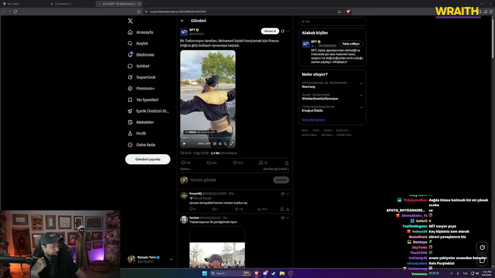
Task: Open more options on BPT post
Action: (x=288, y=31)
